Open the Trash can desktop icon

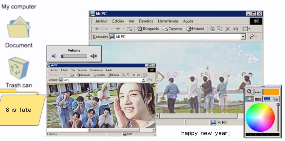click(x=19, y=68)
